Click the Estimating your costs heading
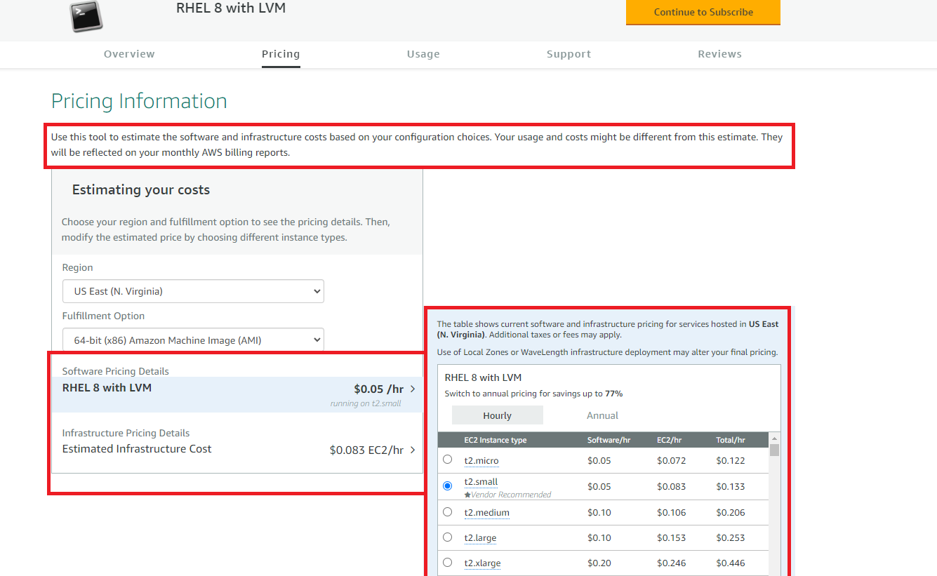 pos(141,190)
